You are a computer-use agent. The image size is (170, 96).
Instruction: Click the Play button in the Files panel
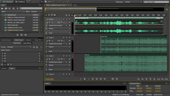[x=18, y=35]
